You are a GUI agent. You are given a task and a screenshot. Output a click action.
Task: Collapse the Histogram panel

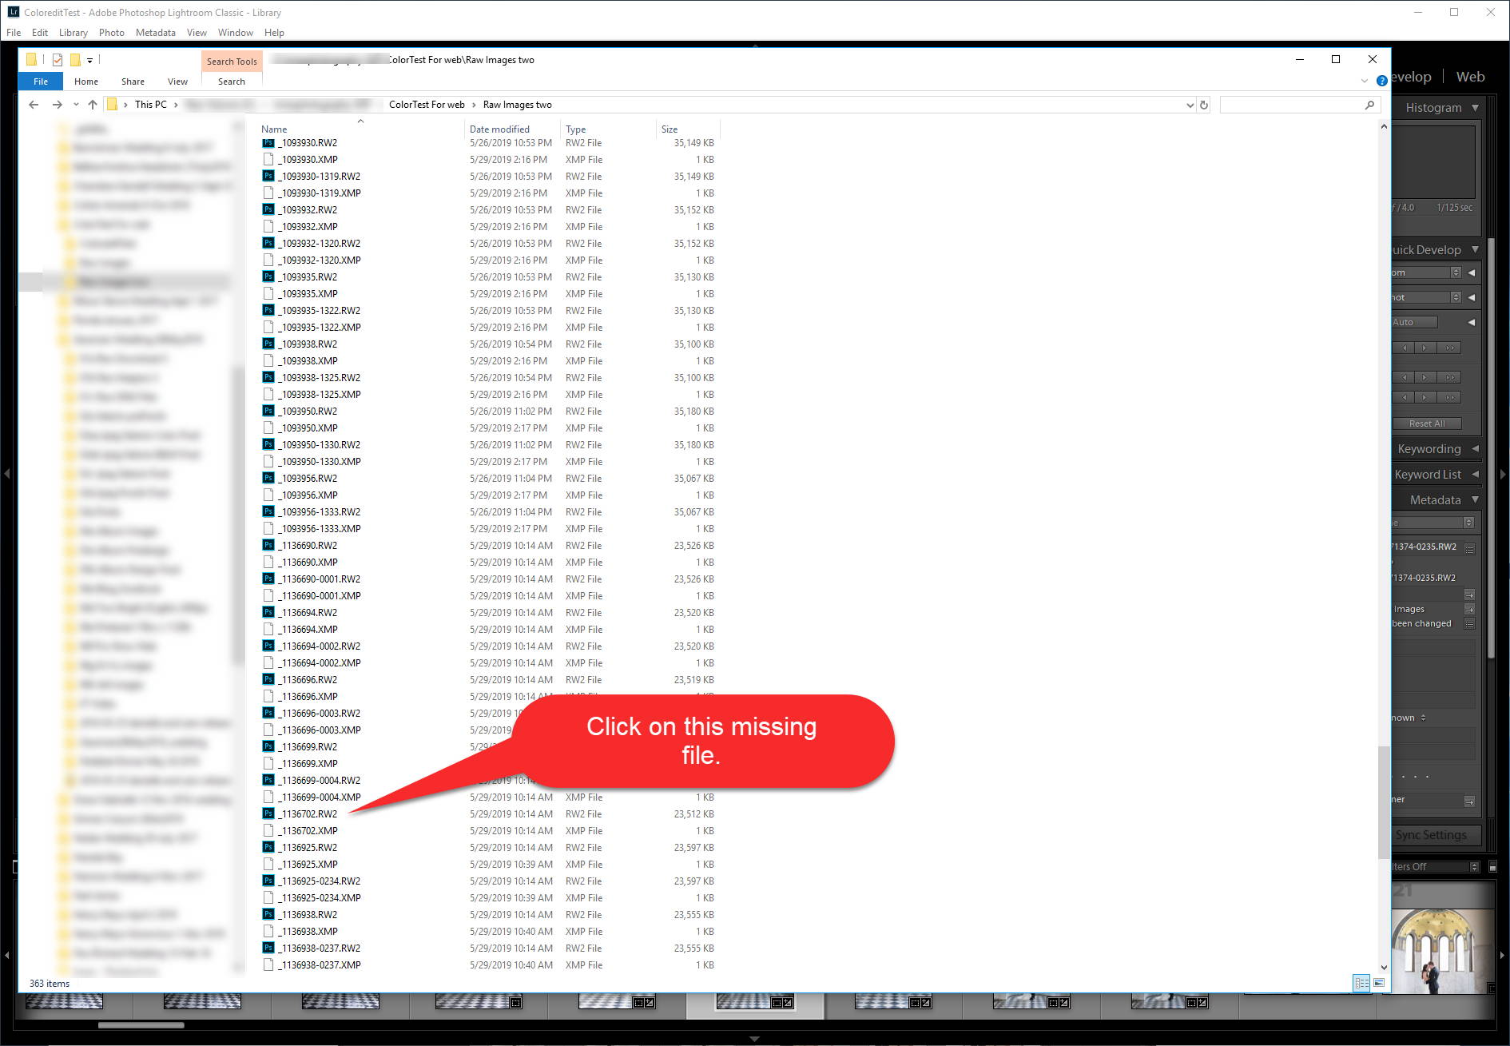click(x=1475, y=108)
